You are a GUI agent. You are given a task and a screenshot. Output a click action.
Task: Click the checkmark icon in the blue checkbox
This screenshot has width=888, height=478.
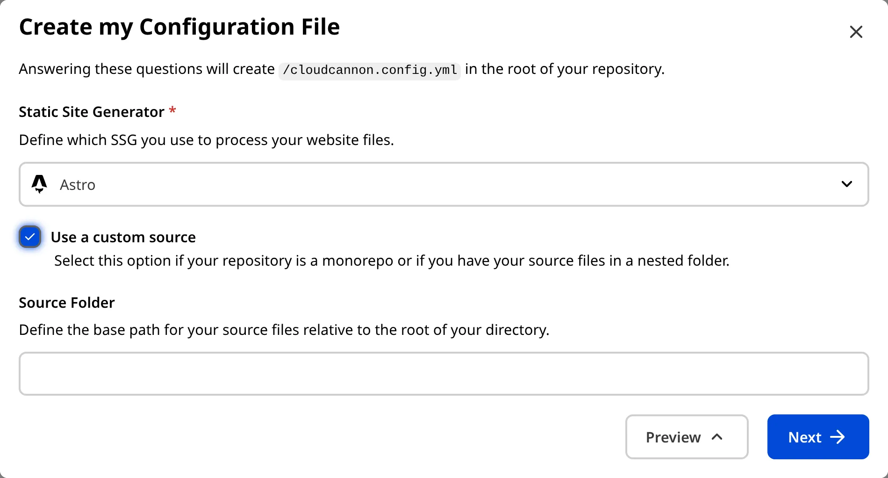[30, 237]
